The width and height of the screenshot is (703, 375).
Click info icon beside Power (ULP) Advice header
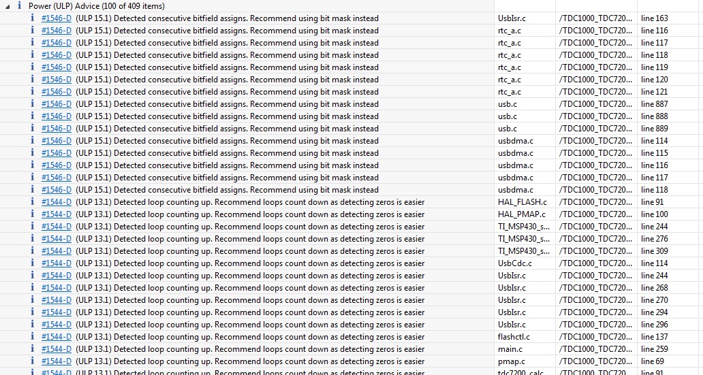click(x=19, y=5)
